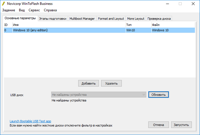Open the Вид menu
The height and width of the screenshot is (135, 200).
22,10
